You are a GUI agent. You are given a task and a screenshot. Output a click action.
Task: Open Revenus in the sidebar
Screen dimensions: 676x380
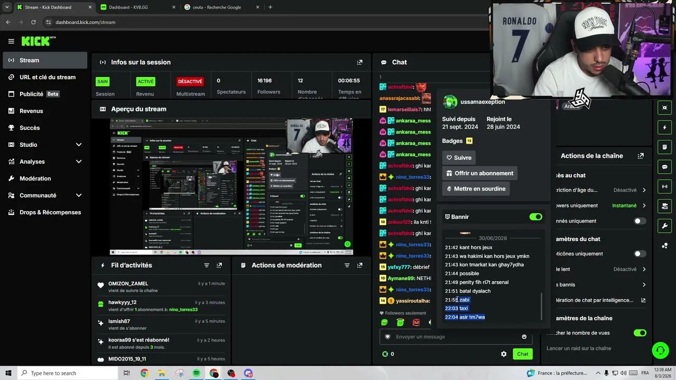(45, 111)
